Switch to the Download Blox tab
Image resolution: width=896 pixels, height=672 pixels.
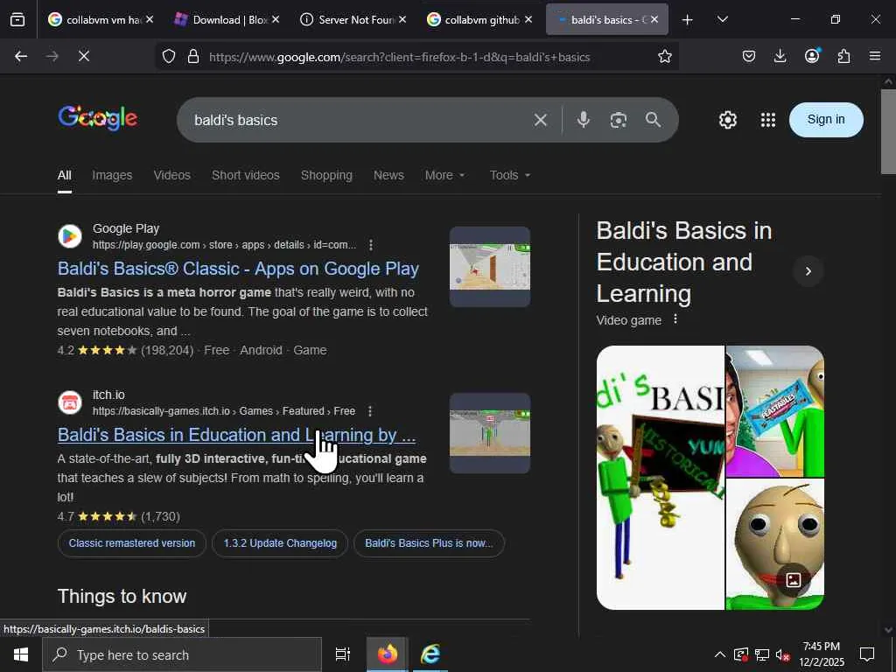click(227, 20)
